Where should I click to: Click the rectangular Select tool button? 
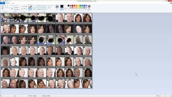[12, 7]
